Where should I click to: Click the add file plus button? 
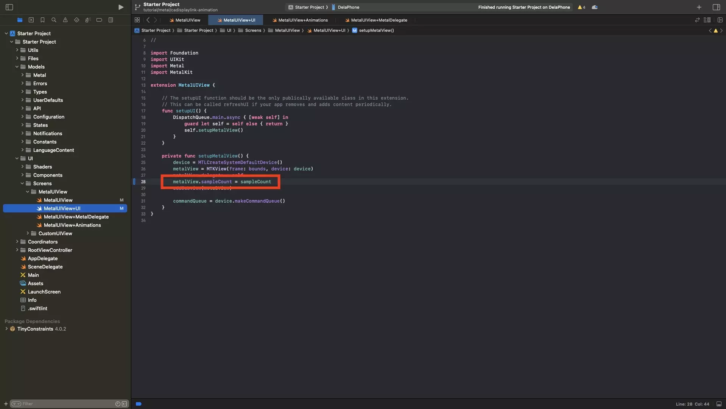6,404
